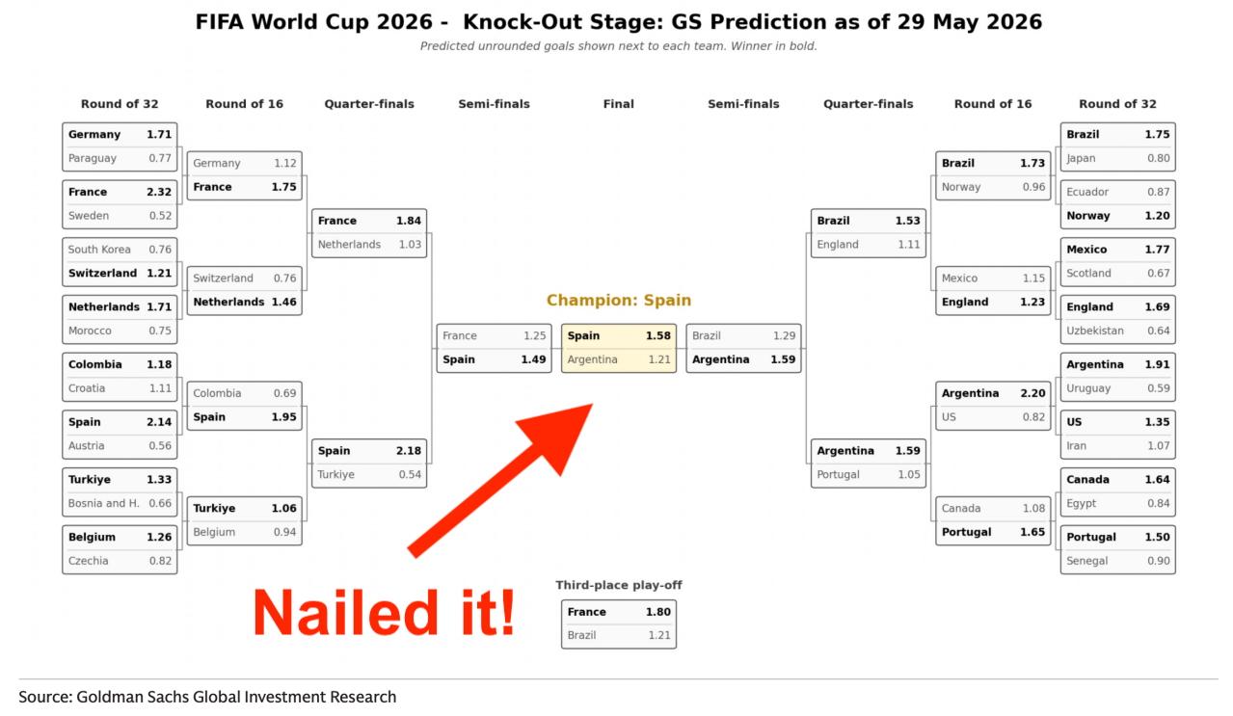
Task: Select the Canada vs Egypt match box
Action: [x=1118, y=491]
